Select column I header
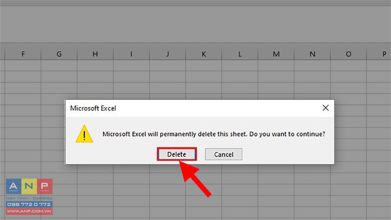391x220 pixels. (x=131, y=54)
